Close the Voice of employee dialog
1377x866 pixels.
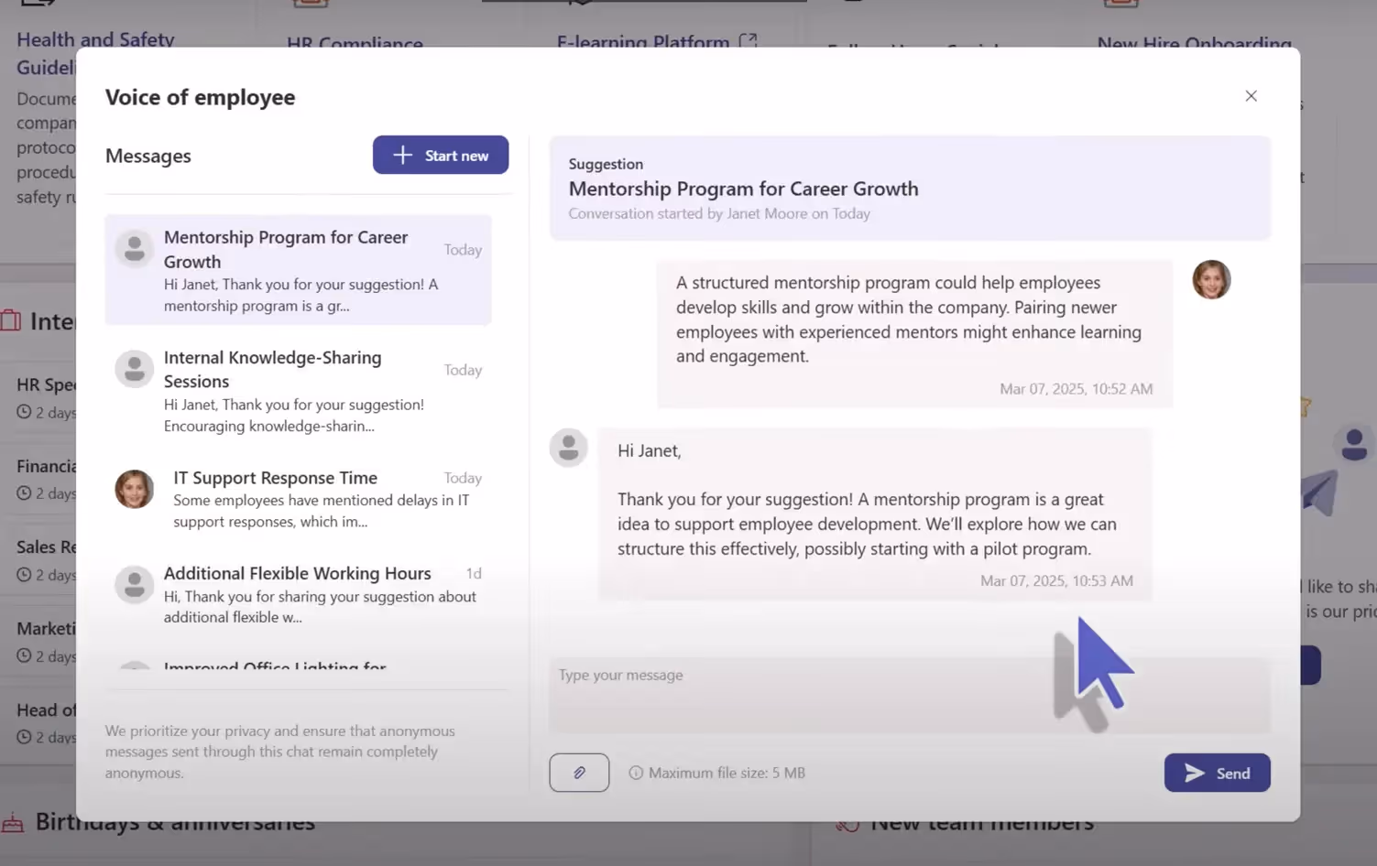(x=1251, y=96)
